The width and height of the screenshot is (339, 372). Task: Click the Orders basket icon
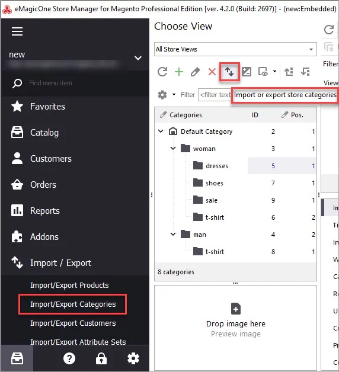(17, 184)
